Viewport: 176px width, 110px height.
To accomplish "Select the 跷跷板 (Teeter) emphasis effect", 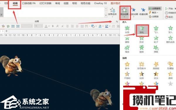I will pos(156,66).
